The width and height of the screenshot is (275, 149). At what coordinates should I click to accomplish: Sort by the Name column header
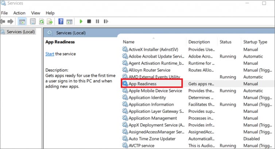[x=128, y=42]
